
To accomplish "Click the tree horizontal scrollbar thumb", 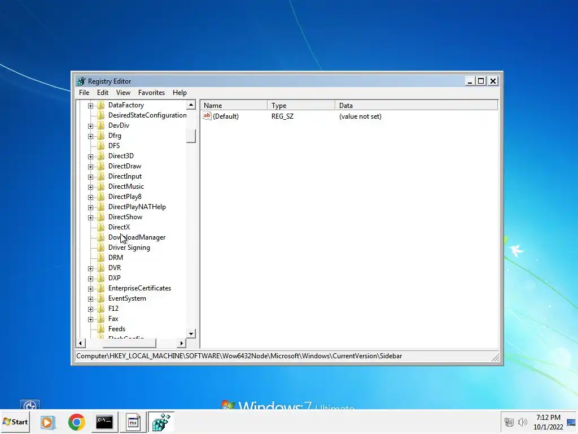I will pyautogui.click(x=129, y=343).
